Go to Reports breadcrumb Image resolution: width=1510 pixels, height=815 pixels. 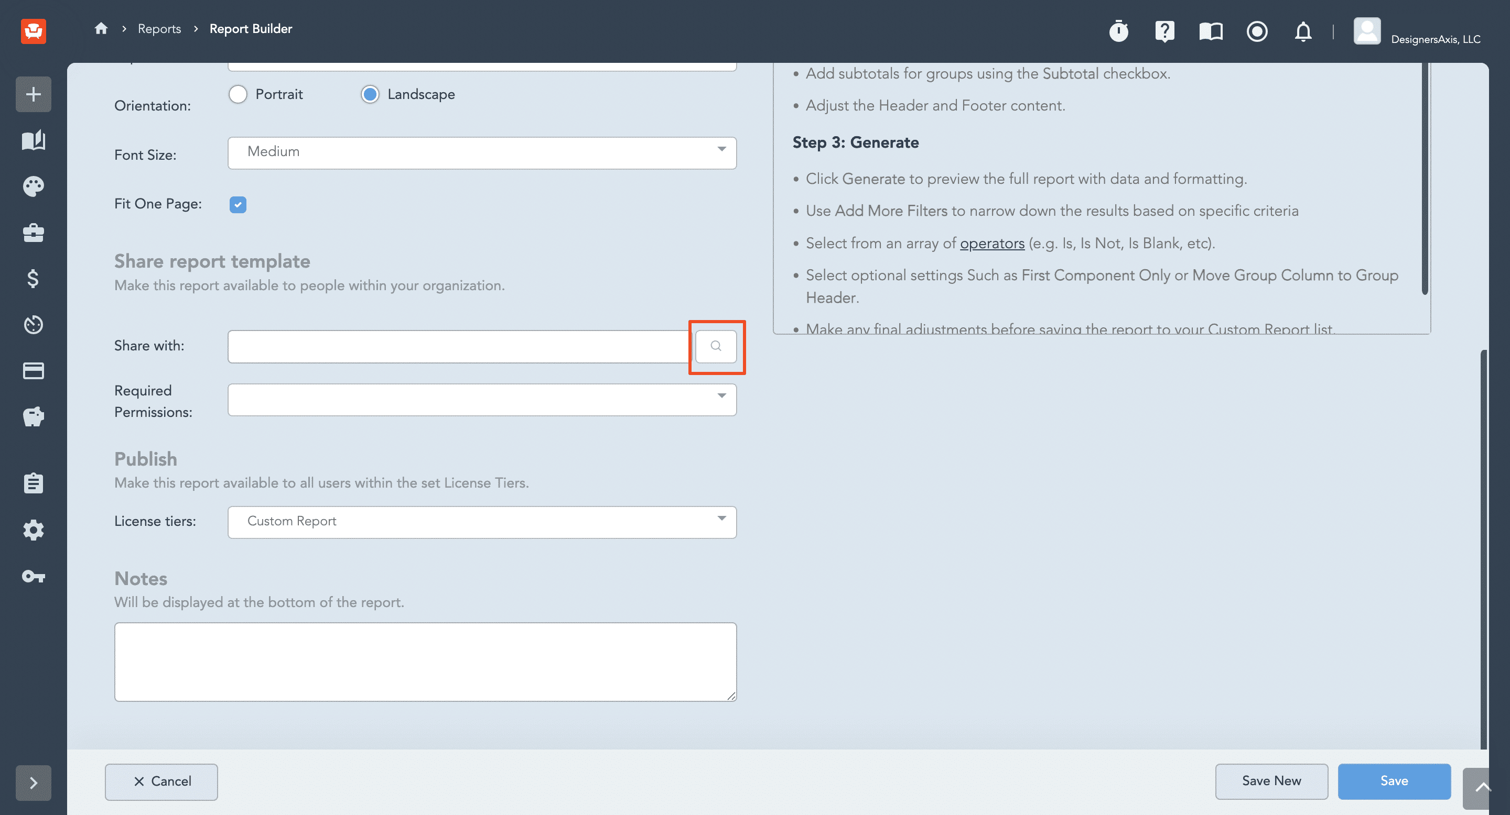pyautogui.click(x=159, y=28)
